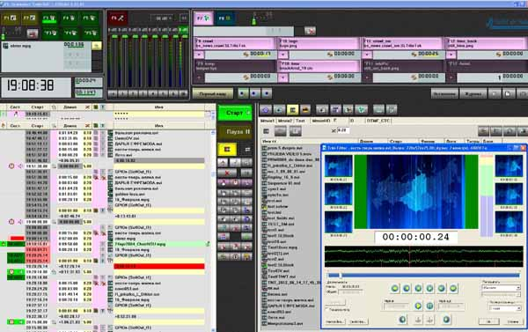
Task: Click the yellow film button below Пауза
Action: point(227,150)
